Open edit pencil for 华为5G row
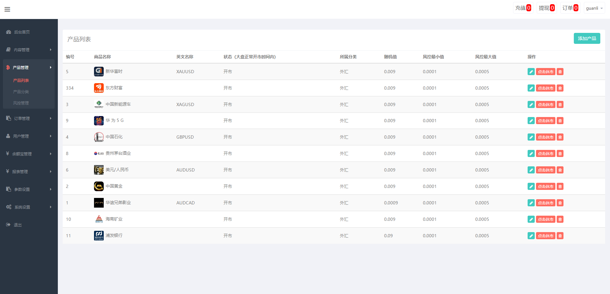Viewport: 610px width, 294px height. click(531, 121)
